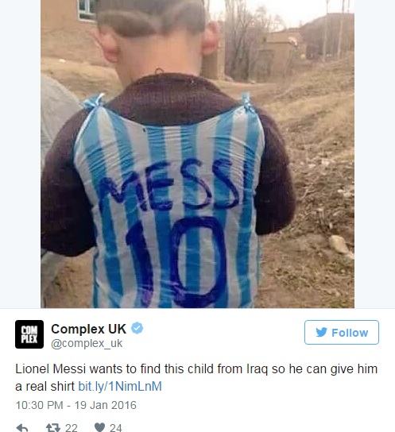
Task: View the 24 likes count
Action: (116, 428)
